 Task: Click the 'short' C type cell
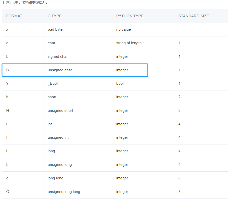(52, 97)
